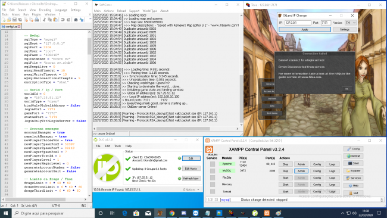Toggle the MySQL service checkbox in XAMPP

point(213,170)
